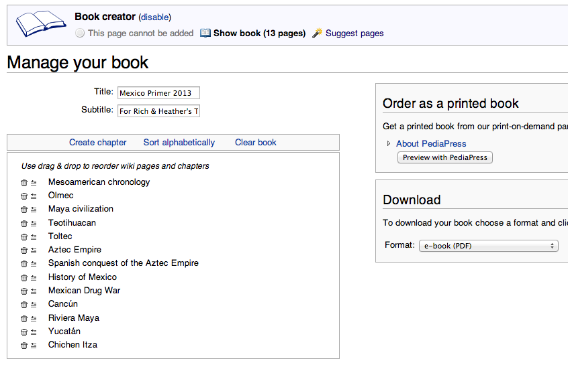The image size is (568, 367).
Task: Open the Mesoamerican chronology page entry
Action: coord(99,182)
